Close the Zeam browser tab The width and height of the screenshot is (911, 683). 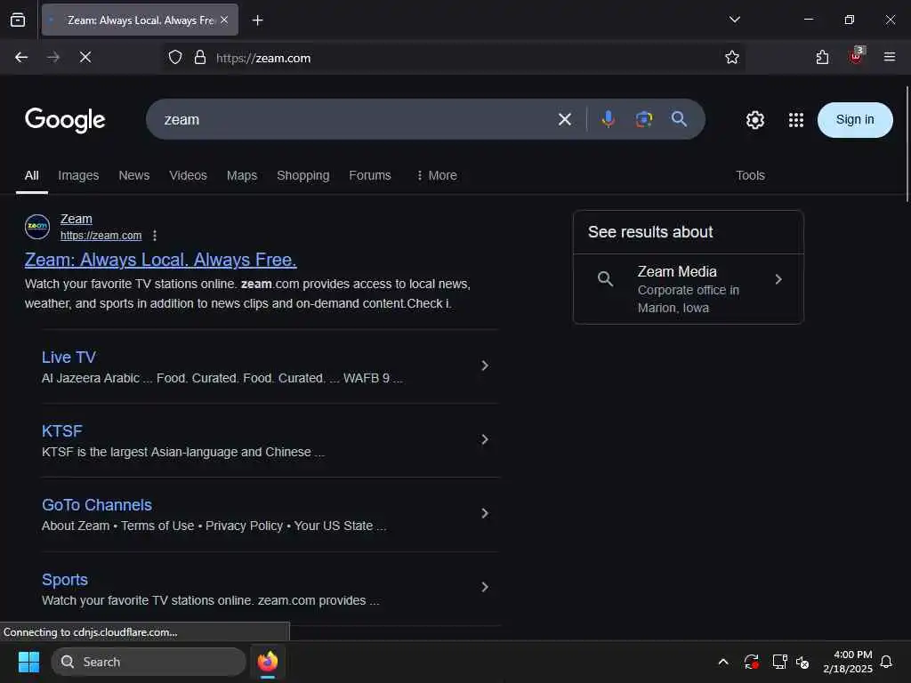224,20
